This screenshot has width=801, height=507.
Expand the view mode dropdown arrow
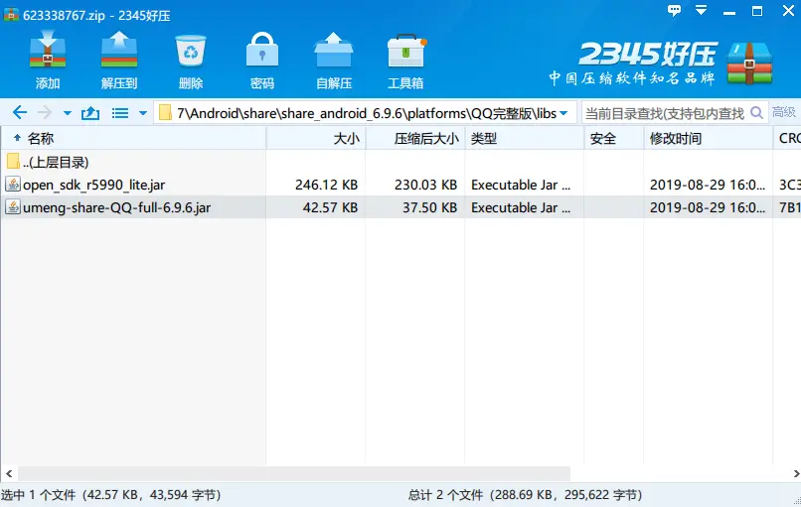click(143, 113)
